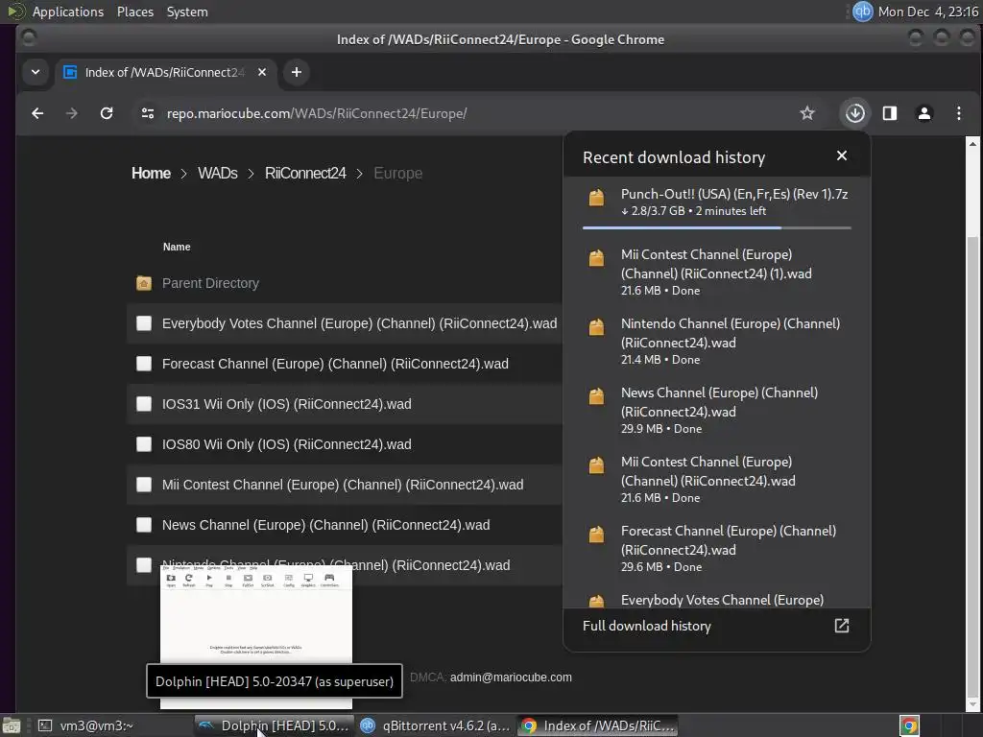Open Full download history

tap(647, 626)
